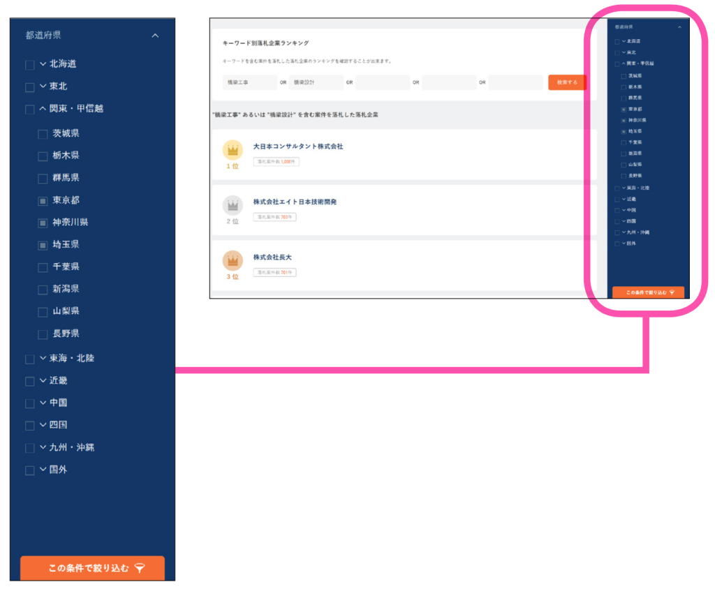715x589 pixels.
Task: Expand the 四国 chevron in large sidebar
Action: click(x=43, y=425)
